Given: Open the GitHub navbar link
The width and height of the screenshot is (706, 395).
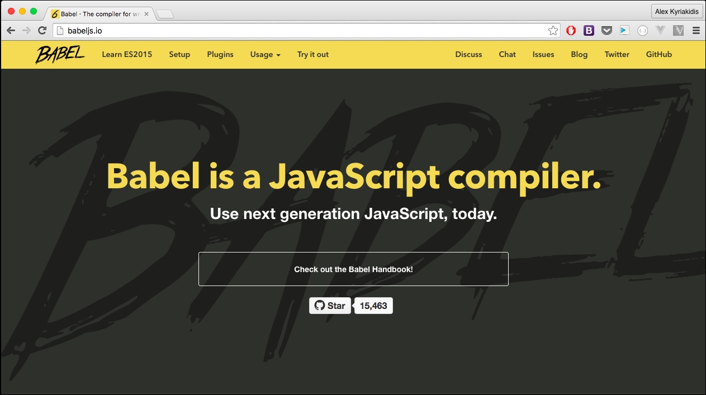Looking at the screenshot, I should tap(659, 54).
